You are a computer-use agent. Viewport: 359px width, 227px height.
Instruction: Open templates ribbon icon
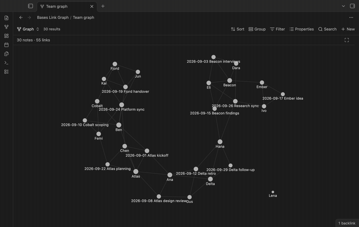coord(6,54)
